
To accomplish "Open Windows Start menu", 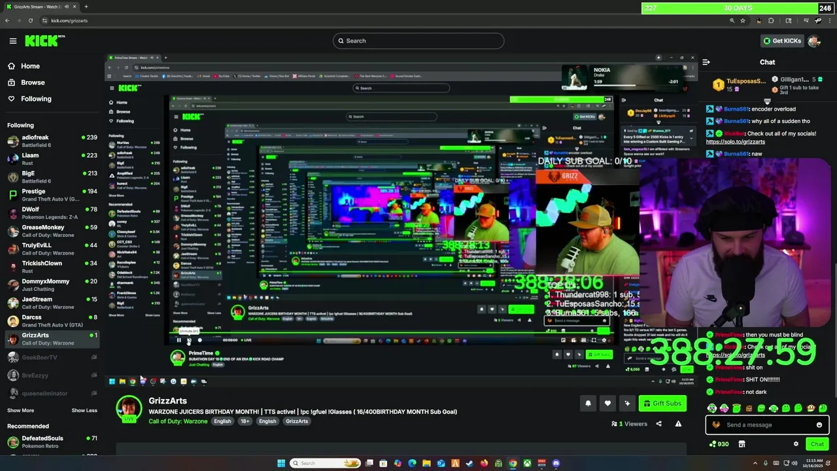I will tap(281, 463).
